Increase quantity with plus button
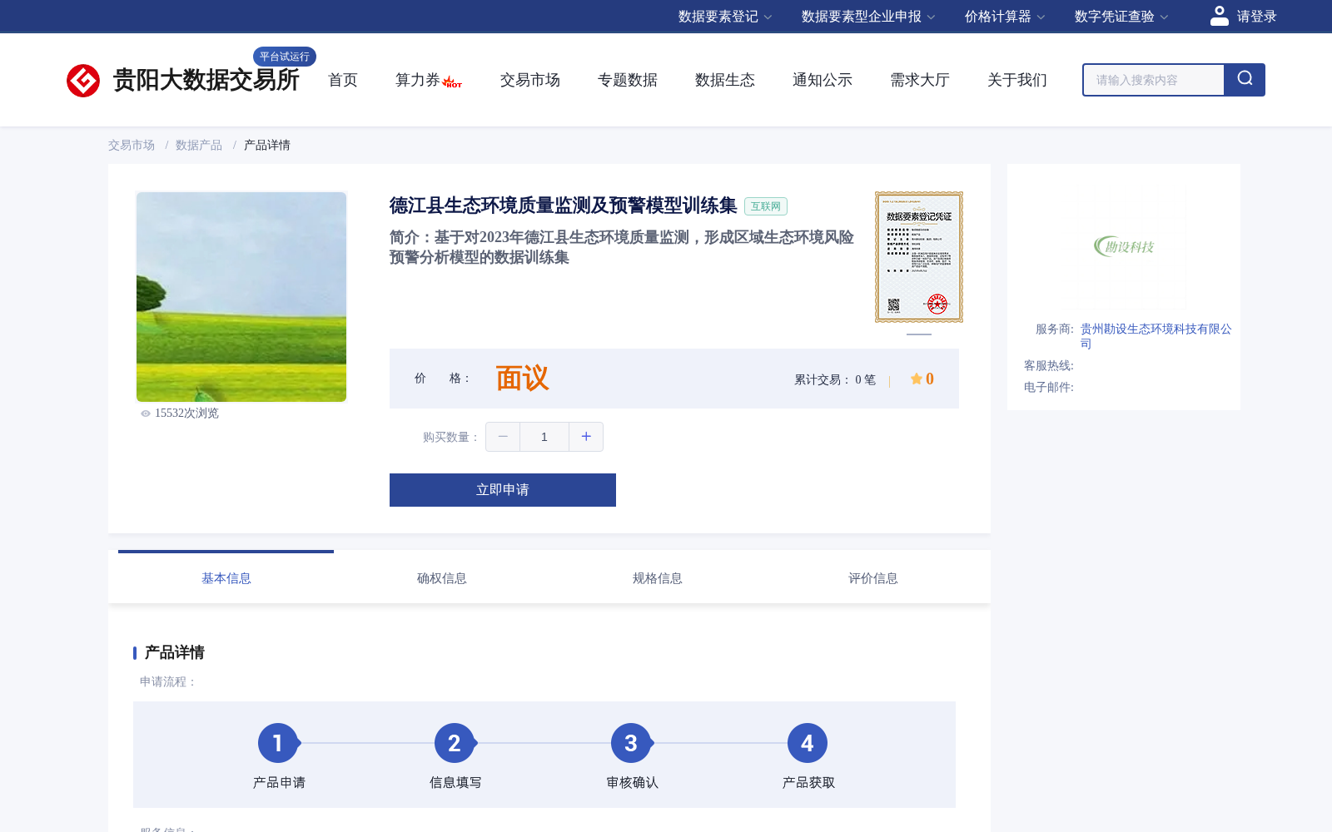This screenshot has height=832, width=1332. [586, 437]
